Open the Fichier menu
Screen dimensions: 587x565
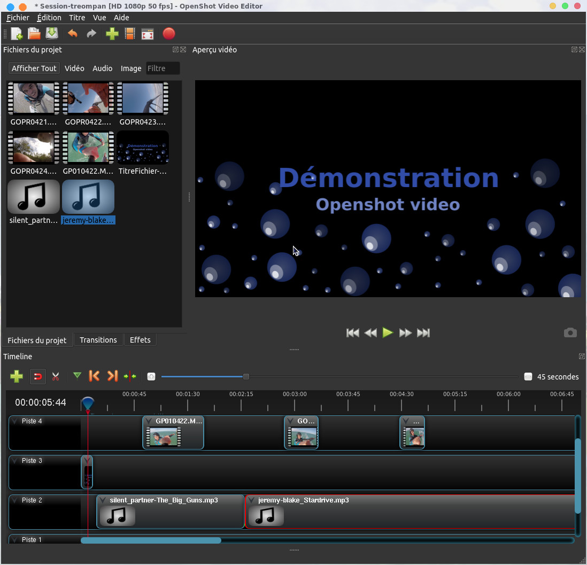click(x=18, y=18)
